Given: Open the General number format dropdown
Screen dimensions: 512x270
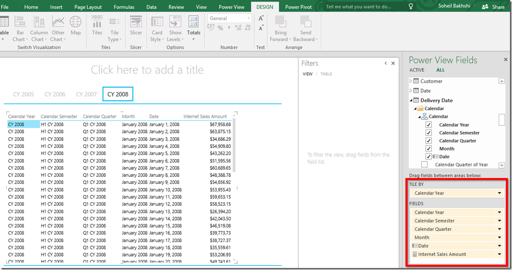Looking at the screenshot, I should tap(249, 18).
